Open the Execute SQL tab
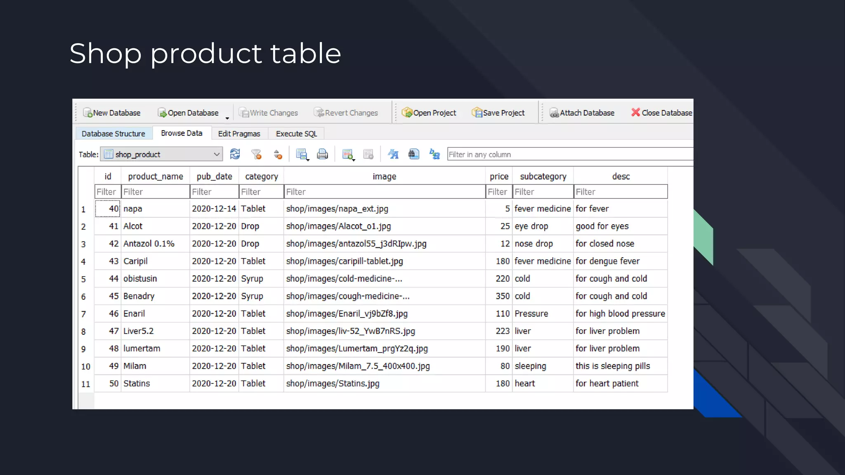Image resolution: width=845 pixels, height=475 pixels. pyautogui.click(x=296, y=134)
